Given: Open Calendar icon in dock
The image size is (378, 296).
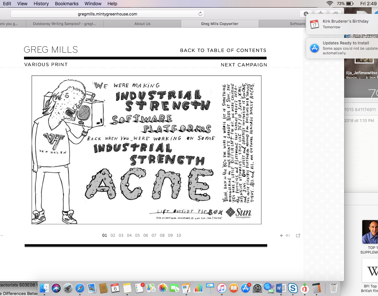Looking at the screenshot, I should [x=115, y=288].
